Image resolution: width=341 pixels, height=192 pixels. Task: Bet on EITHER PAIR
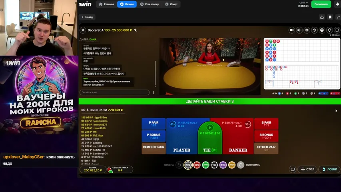(x=266, y=148)
